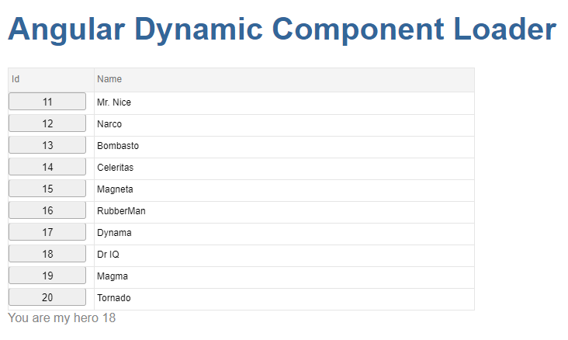The image size is (568, 340).
Task: Select the id 13 button
Action: tap(47, 145)
